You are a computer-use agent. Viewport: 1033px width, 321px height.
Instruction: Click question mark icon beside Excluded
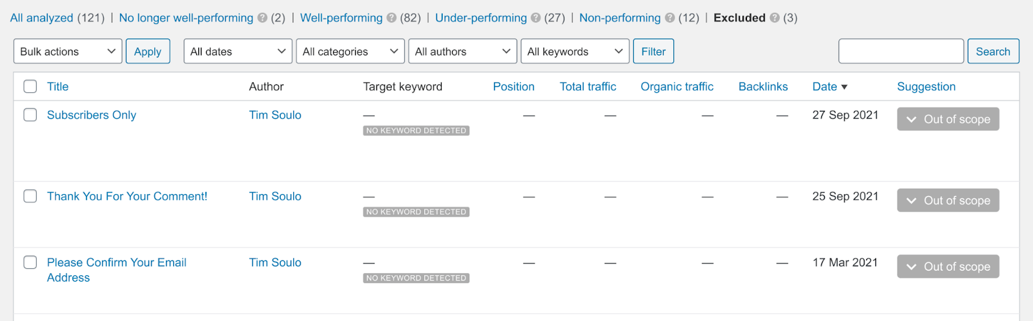click(x=774, y=18)
